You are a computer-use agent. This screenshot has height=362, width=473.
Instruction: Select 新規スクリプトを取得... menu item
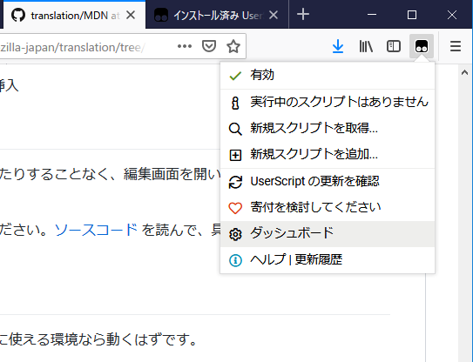click(328, 129)
